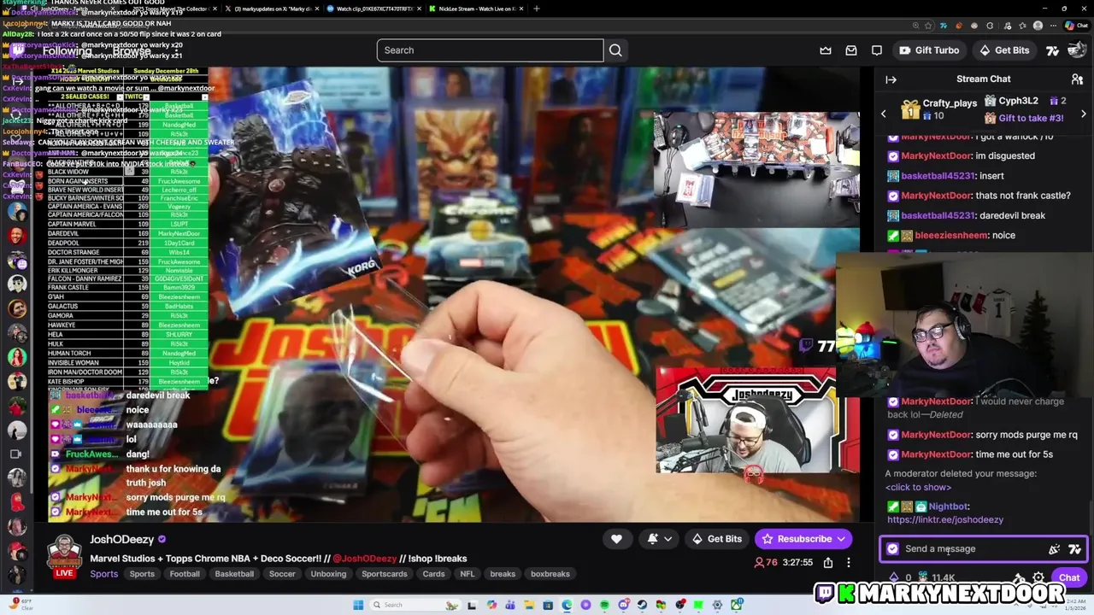This screenshot has height=615, width=1094.
Task: Open a new browser tab
Action: (537, 9)
